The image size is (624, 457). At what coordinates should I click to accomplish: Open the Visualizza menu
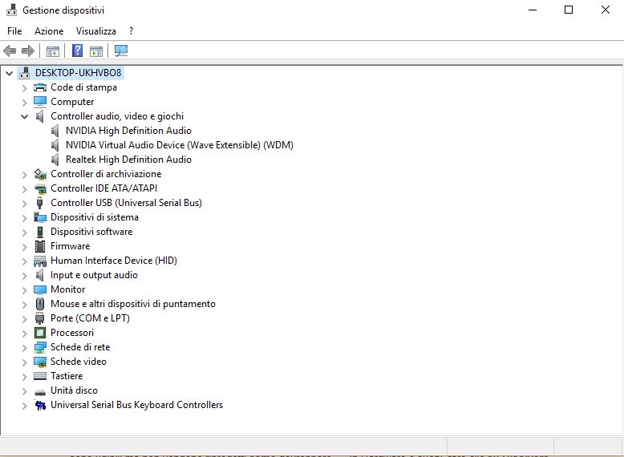coord(96,31)
